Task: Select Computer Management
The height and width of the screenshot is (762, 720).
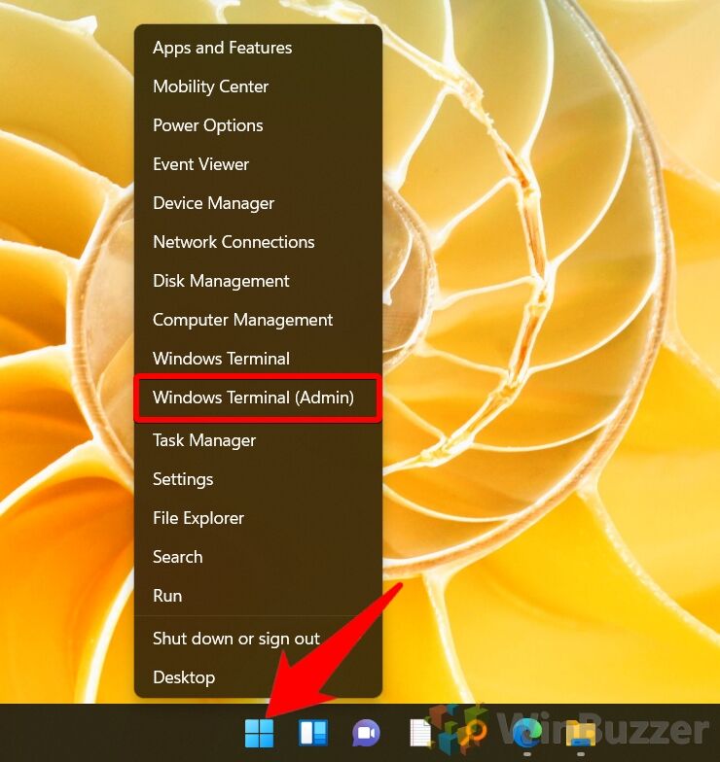Action: [258, 320]
